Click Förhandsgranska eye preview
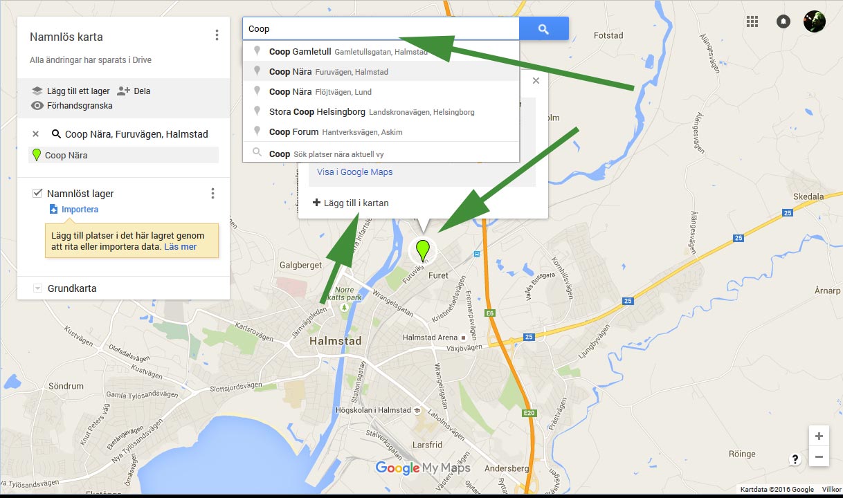This screenshot has width=843, height=498. pyautogui.click(x=72, y=106)
